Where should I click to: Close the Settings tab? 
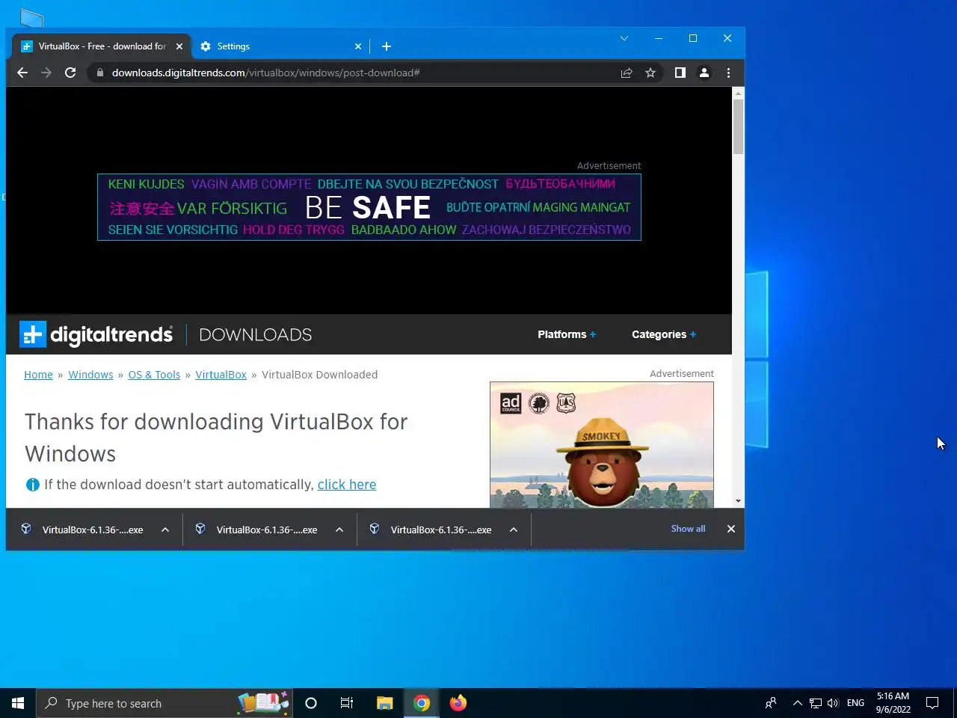[358, 46]
